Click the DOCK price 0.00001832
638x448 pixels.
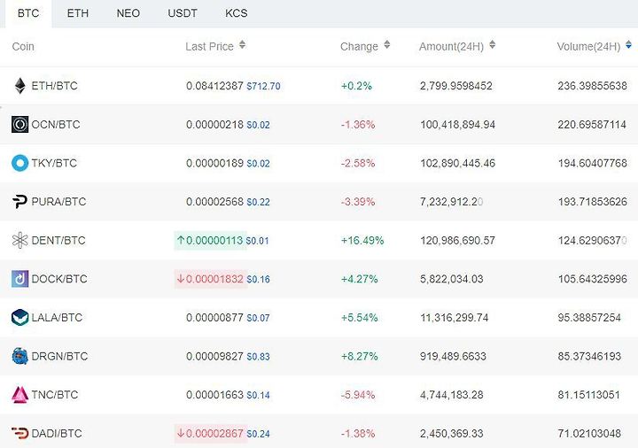pos(214,279)
